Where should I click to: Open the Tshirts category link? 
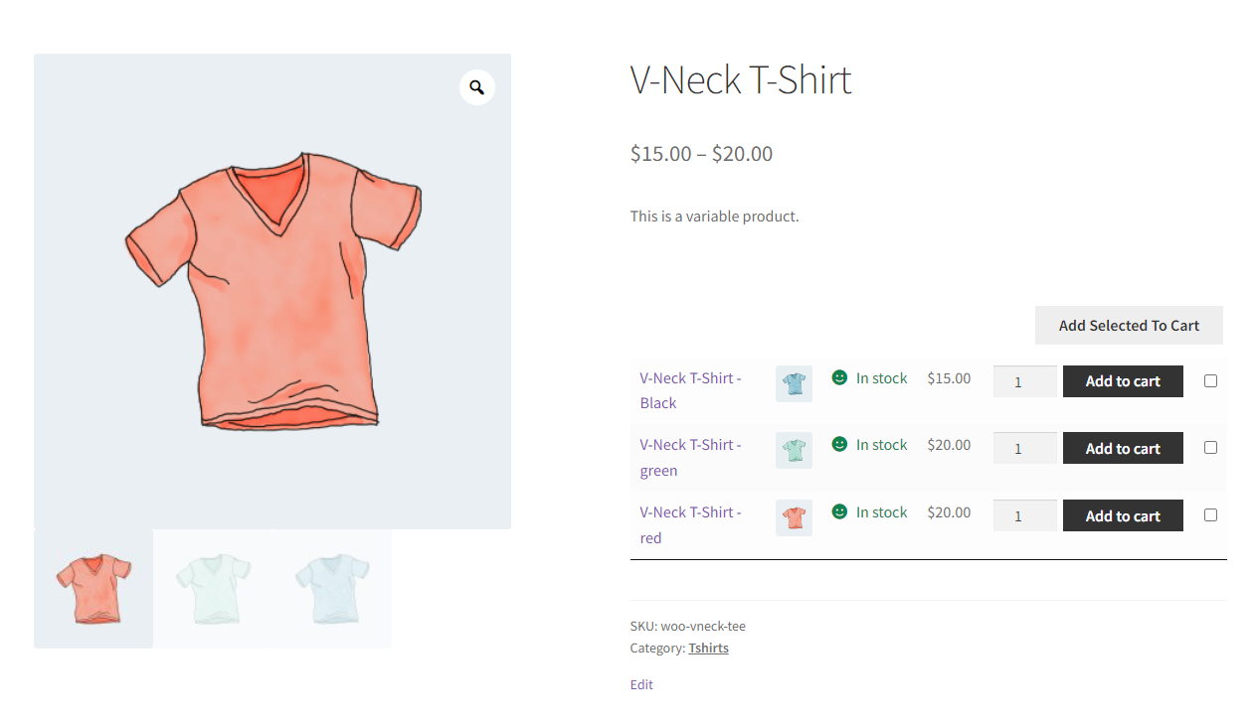point(708,648)
